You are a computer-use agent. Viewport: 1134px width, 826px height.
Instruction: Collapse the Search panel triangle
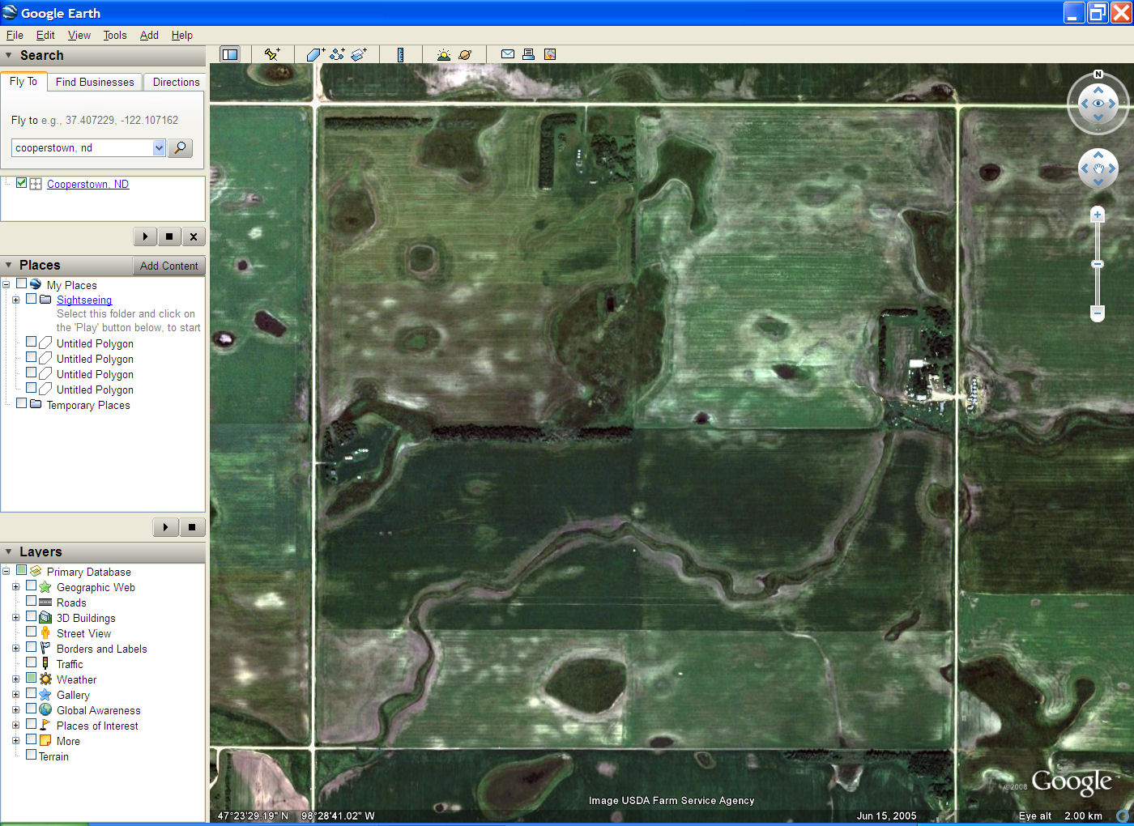click(x=9, y=56)
